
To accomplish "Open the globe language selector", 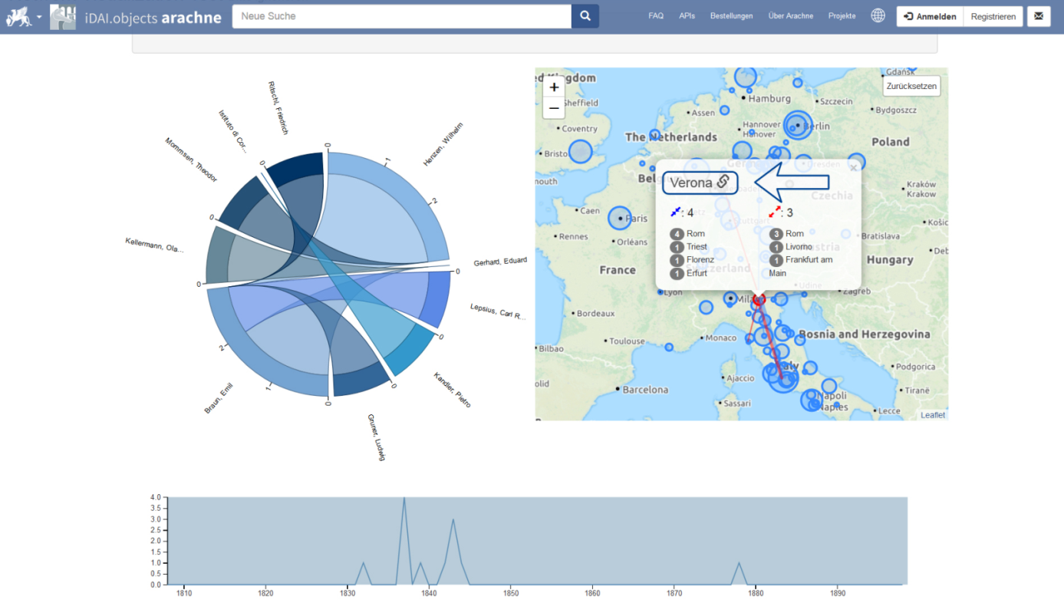I will pos(878,16).
